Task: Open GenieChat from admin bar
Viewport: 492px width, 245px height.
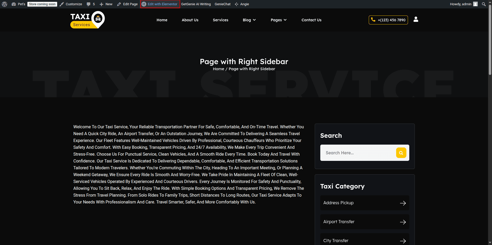Action: [x=223, y=4]
